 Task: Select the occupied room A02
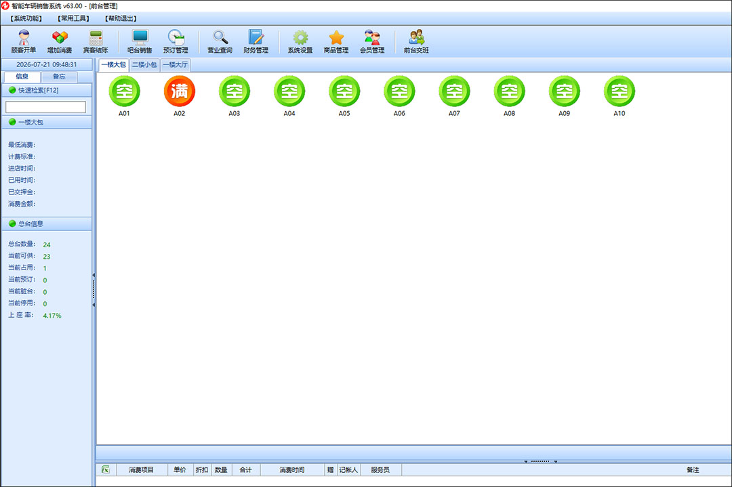coord(179,96)
